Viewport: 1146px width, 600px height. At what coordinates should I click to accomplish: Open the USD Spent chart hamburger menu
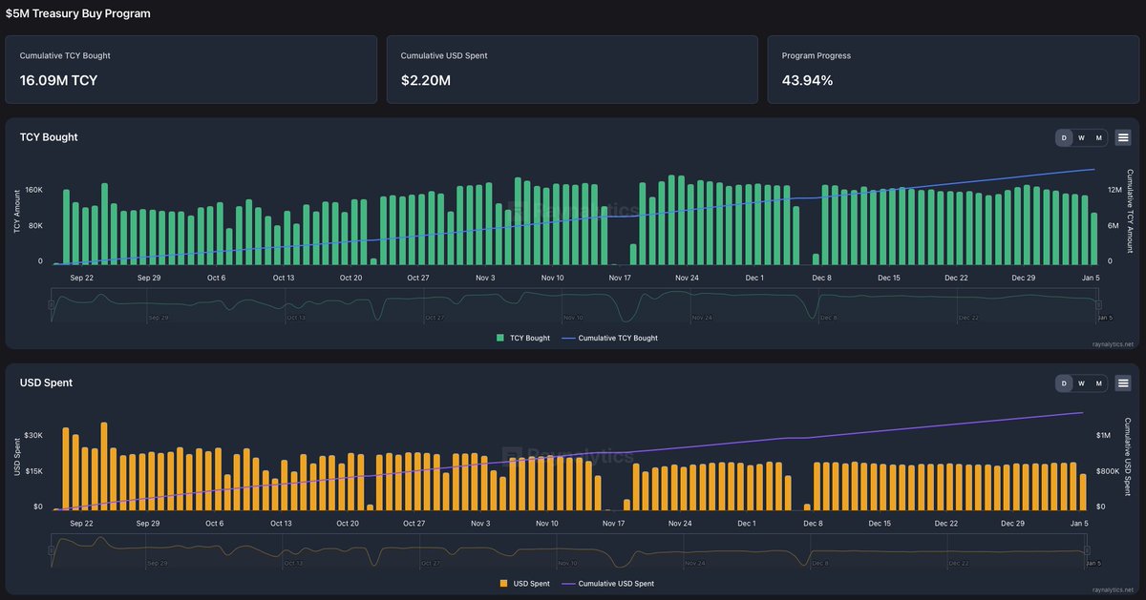point(1123,383)
